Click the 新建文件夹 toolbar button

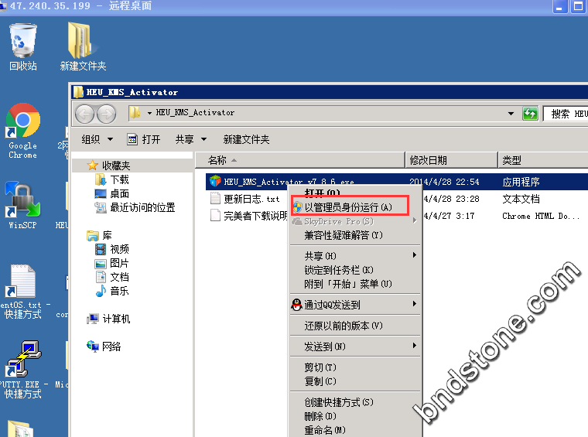point(246,139)
